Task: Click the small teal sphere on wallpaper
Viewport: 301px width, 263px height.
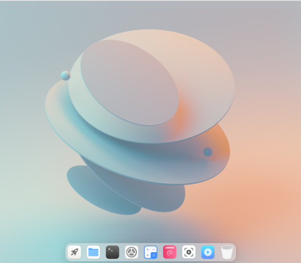Action: pyautogui.click(x=65, y=76)
